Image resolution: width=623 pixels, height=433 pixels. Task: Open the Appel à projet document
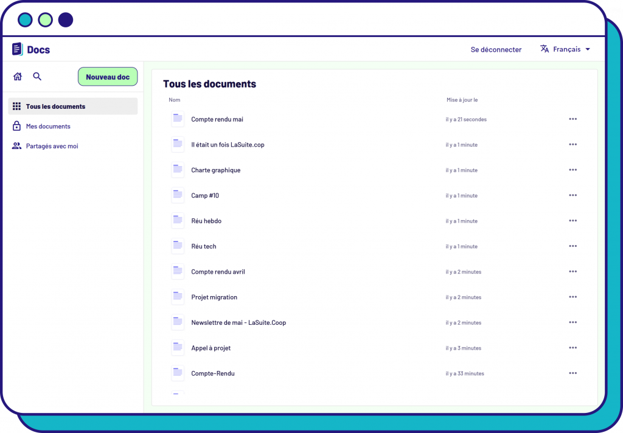point(211,348)
